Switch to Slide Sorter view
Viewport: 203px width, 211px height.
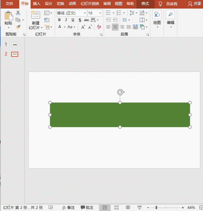coord(116,207)
